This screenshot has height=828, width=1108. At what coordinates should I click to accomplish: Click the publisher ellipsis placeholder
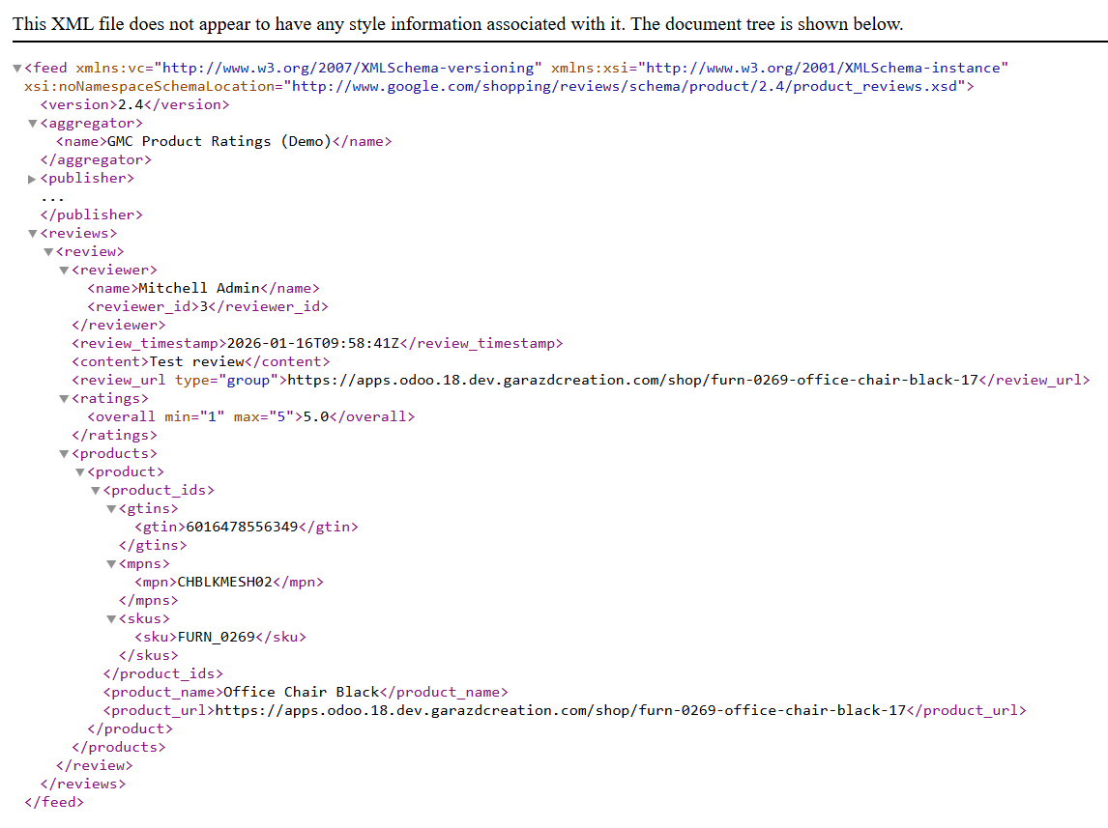[x=52, y=198]
